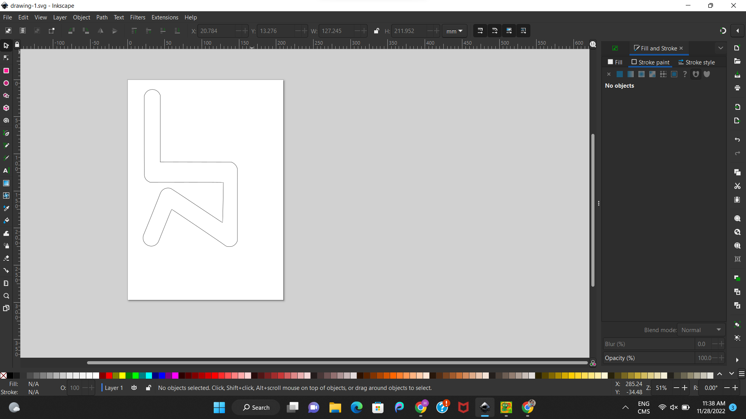Viewport: 746px width, 419px height.
Task: Click the Flat color paint button
Action: (x=620, y=74)
